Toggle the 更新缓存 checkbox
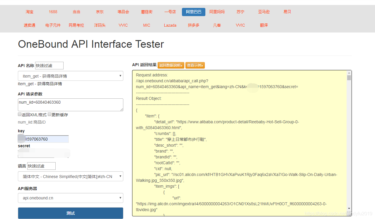The height and width of the screenshot is (219, 375). [x=50, y=114]
